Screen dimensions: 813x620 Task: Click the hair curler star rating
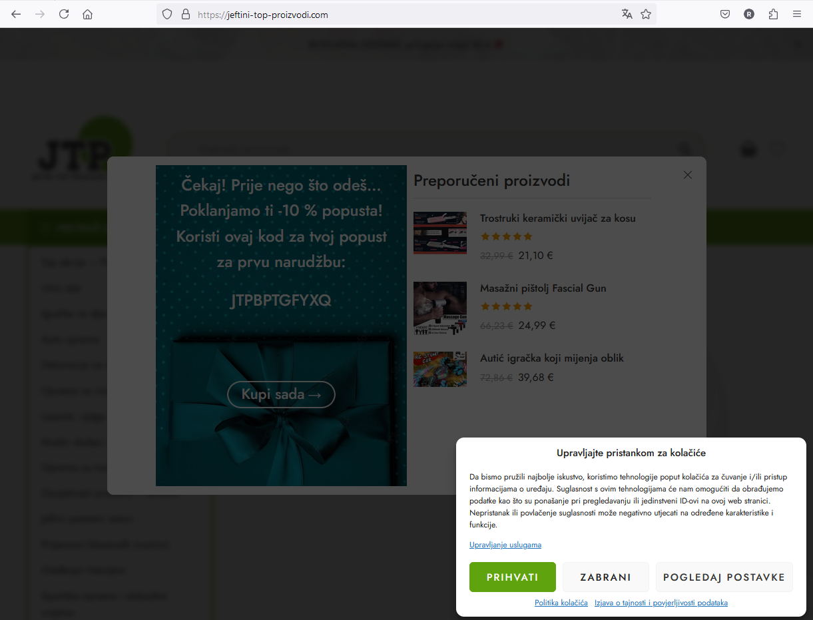pyautogui.click(x=507, y=236)
